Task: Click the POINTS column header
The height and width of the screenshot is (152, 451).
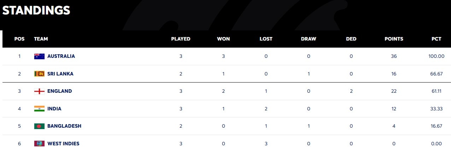Action: (394, 39)
